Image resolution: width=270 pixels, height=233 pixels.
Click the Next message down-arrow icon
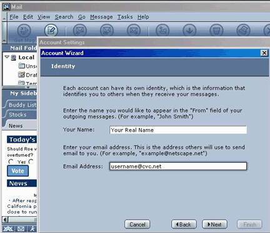point(189,31)
